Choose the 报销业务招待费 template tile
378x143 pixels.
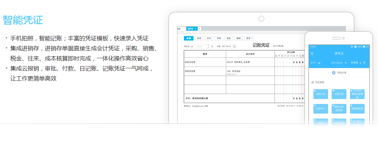(x=339, y=109)
